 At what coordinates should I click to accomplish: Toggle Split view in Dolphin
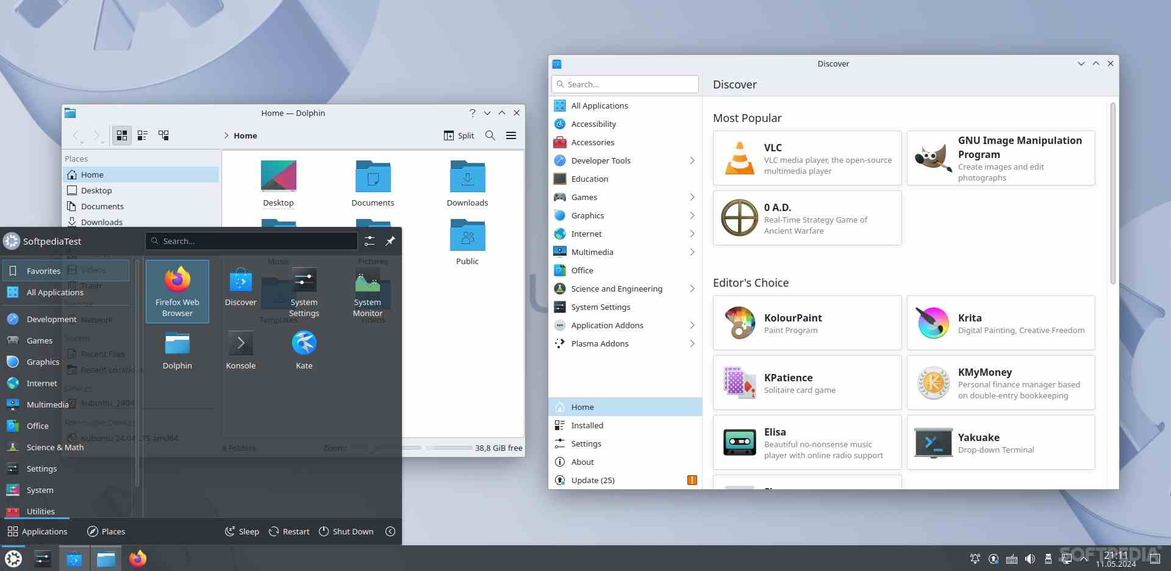[x=459, y=135]
